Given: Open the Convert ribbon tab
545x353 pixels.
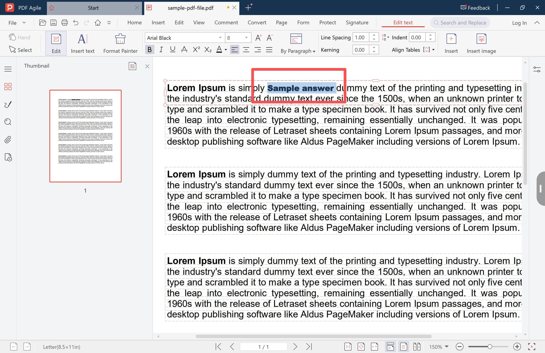Looking at the screenshot, I should coord(257,22).
